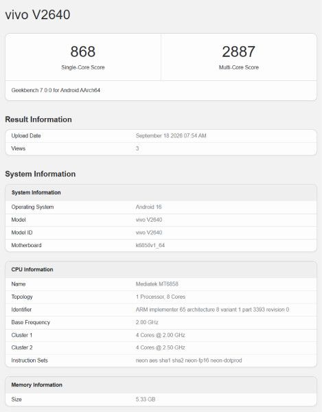Select the 'Upload Date' label
Viewport: 322px width, 412px height.
(25, 136)
